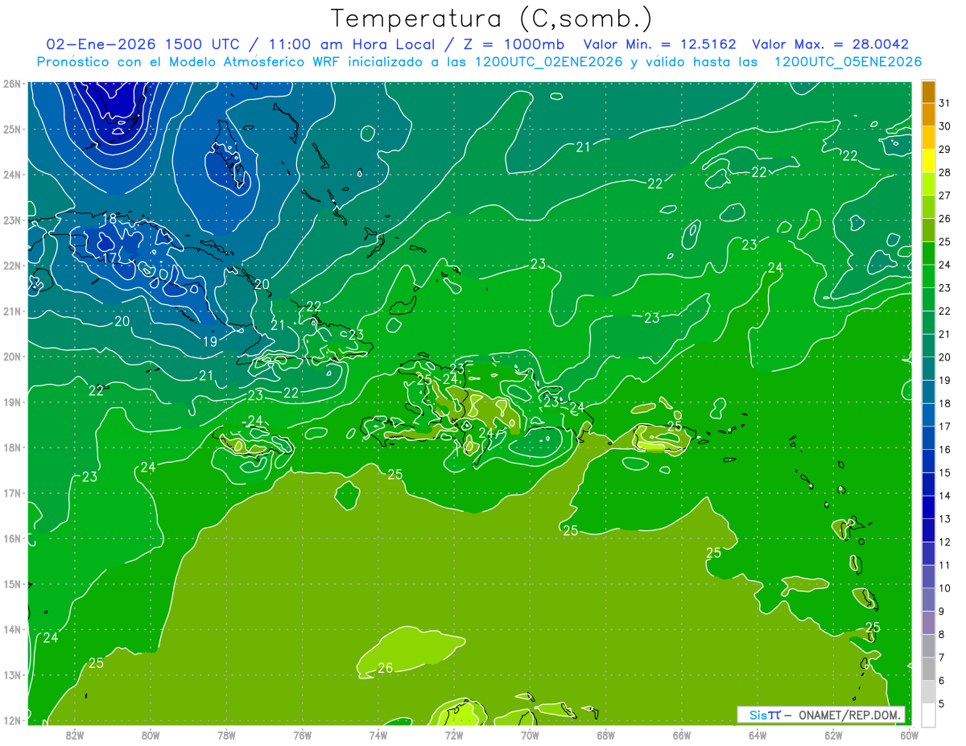Click the longitude label '74W'

[378, 735]
